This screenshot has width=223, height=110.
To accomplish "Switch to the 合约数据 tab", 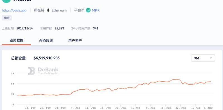I will pos(46,41).
